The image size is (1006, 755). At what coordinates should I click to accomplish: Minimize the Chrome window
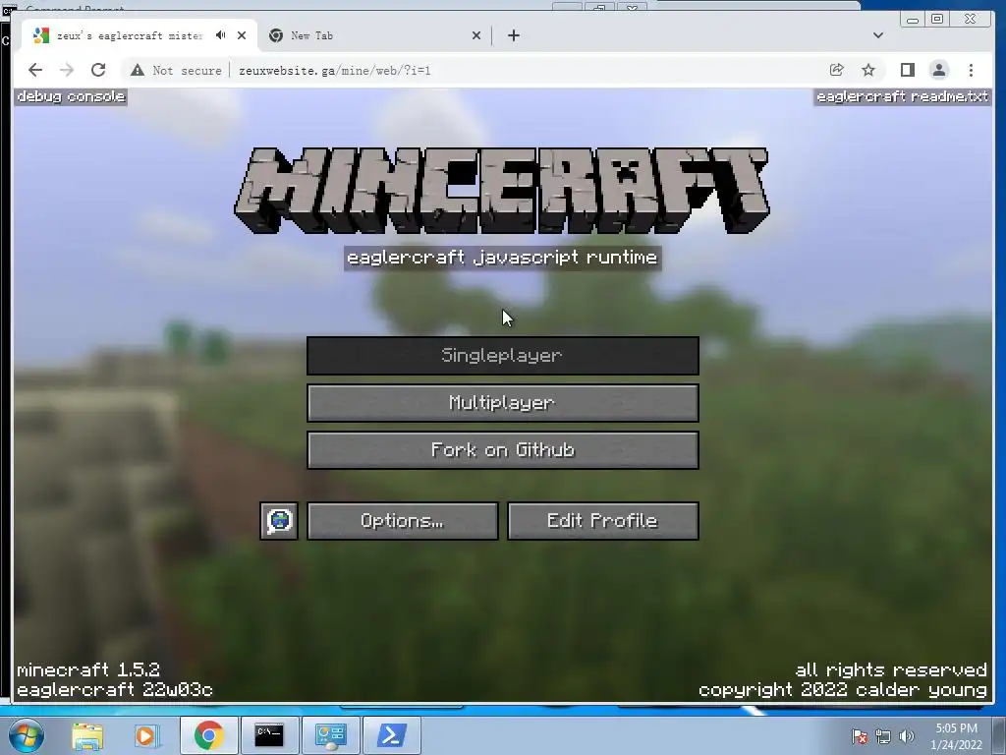click(913, 20)
